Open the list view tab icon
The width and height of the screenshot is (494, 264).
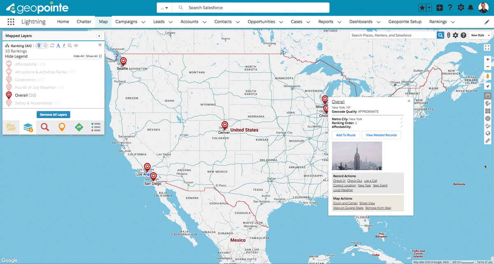(x=96, y=127)
